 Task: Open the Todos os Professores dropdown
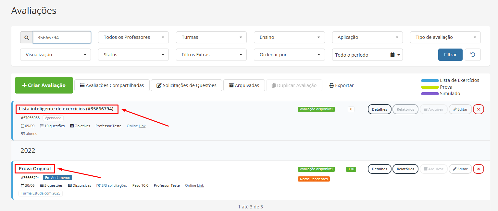[x=133, y=38]
